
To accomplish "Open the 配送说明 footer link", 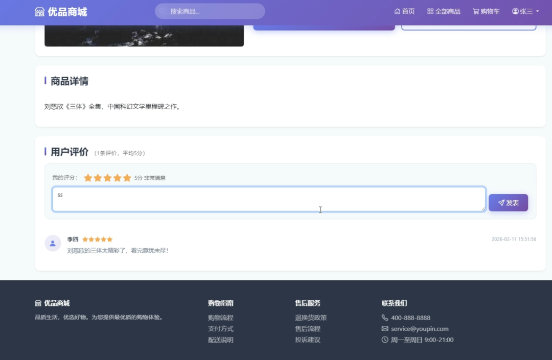I will tap(221, 340).
